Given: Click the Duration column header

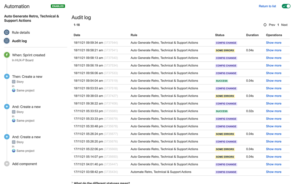Looking at the screenshot, I should coord(252,35).
